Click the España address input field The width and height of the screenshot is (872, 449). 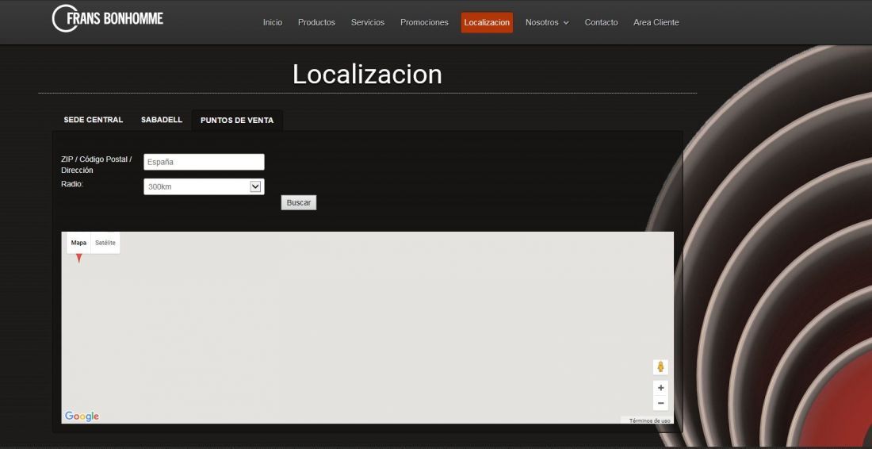coord(204,162)
